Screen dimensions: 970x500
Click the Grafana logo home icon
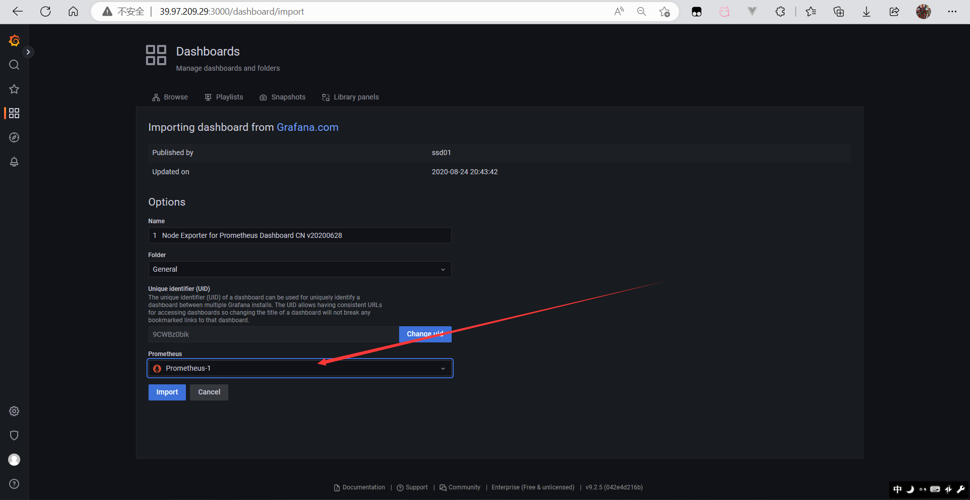14,40
